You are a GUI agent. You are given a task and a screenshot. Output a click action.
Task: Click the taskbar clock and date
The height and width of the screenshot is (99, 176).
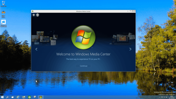171,97
